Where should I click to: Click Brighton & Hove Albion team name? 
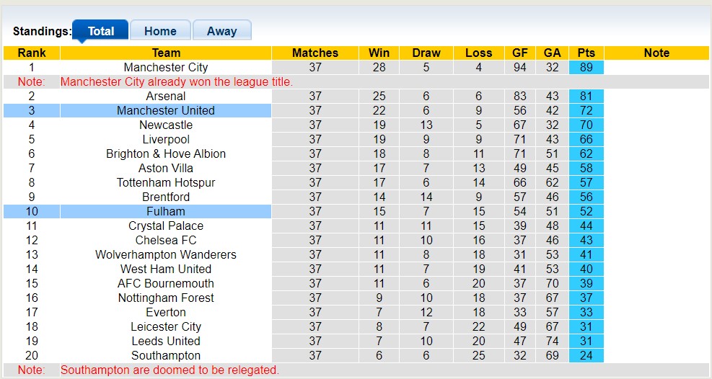[x=166, y=153]
